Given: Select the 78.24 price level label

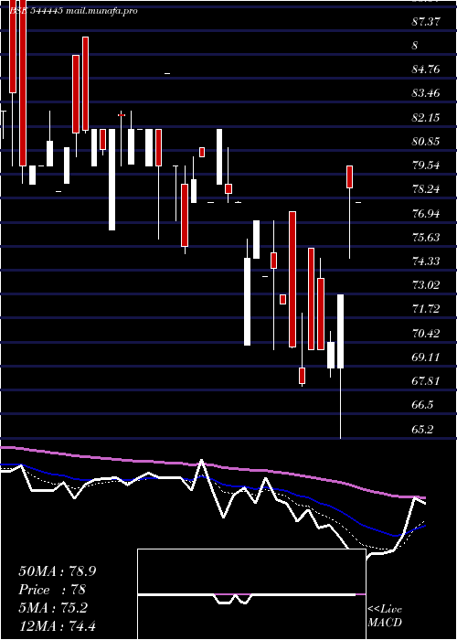Looking at the screenshot, I should [x=426, y=189].
